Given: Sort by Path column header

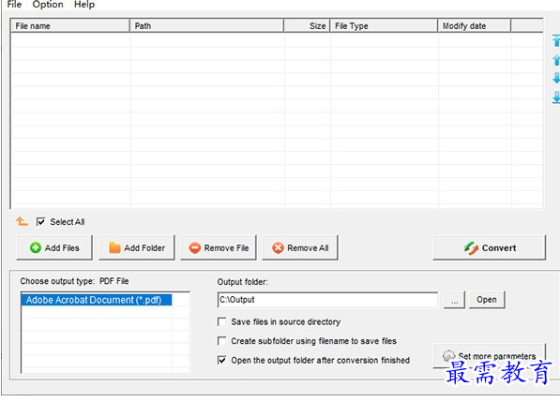Looking at the screenshot, I should click(206, 25).
